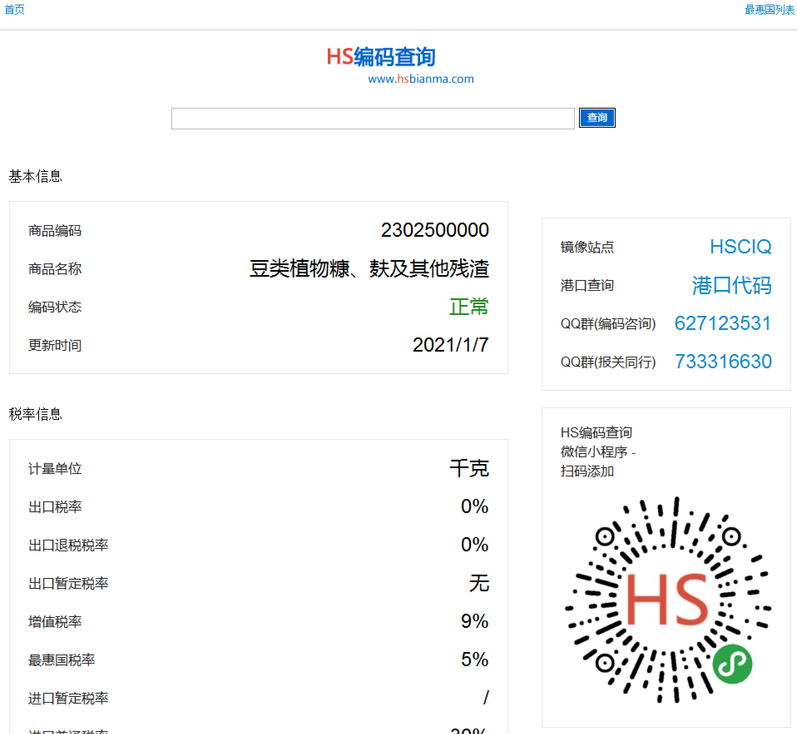
Task: Click the HS letters in the QR code center
Action: 667,599
